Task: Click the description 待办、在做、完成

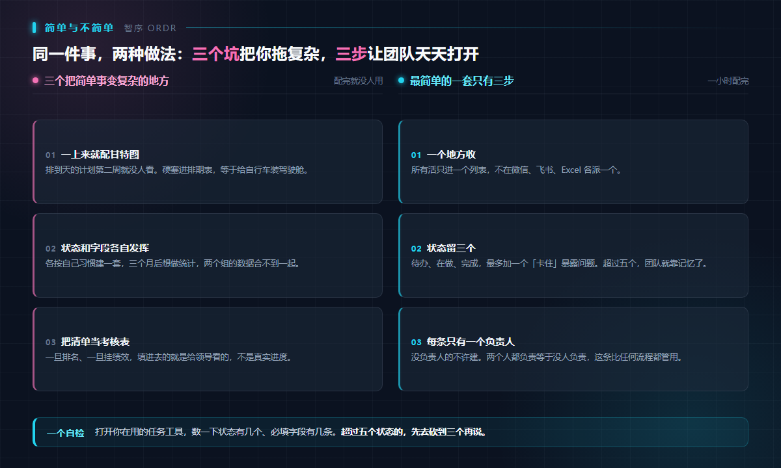Action: [x=560, y=264]
